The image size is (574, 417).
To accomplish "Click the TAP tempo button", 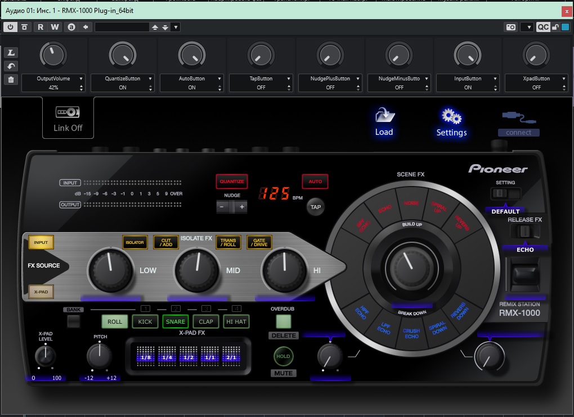I will click(x=316, y=207).
